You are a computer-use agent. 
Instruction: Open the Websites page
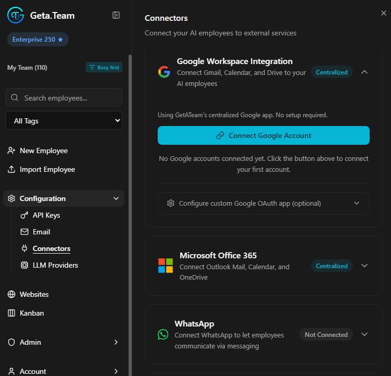click(34, 294)
